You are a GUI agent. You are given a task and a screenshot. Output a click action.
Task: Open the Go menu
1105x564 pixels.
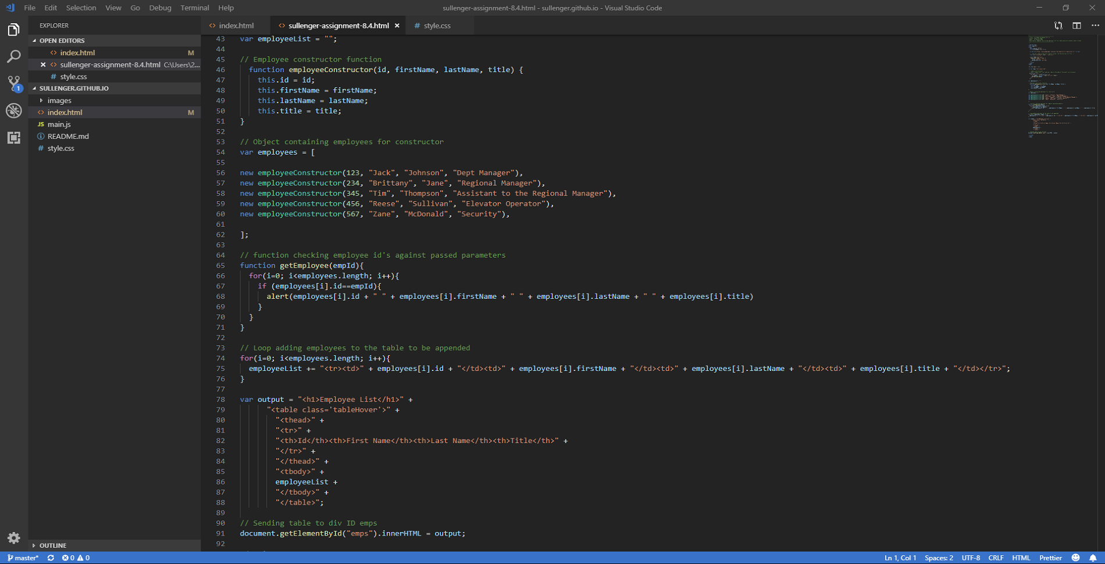tap(135, 8)
